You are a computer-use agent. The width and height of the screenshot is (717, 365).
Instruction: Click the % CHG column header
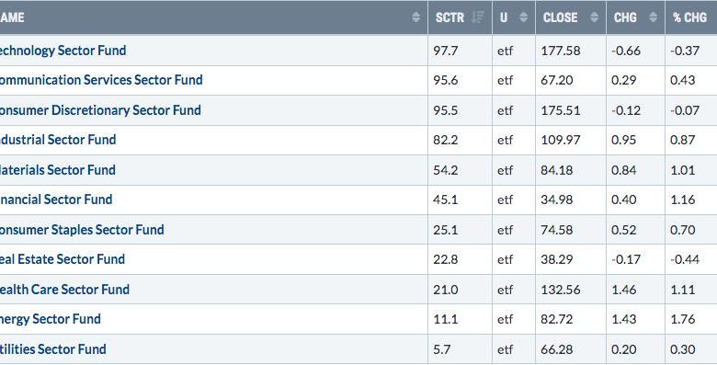pos(690,17)
